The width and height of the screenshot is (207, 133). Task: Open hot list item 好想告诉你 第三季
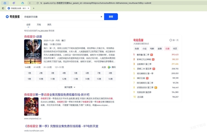pos(145,87)
